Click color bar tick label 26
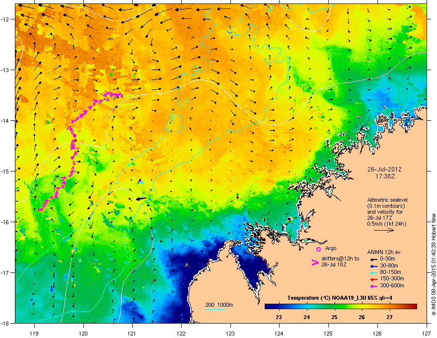 click(362, 317)
